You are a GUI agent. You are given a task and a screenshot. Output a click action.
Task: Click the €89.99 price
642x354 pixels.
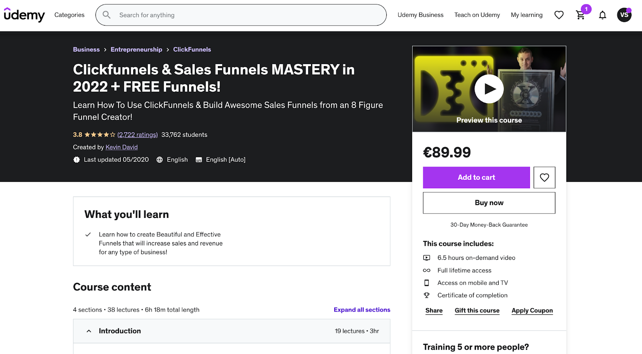click(x=447, y=152)
